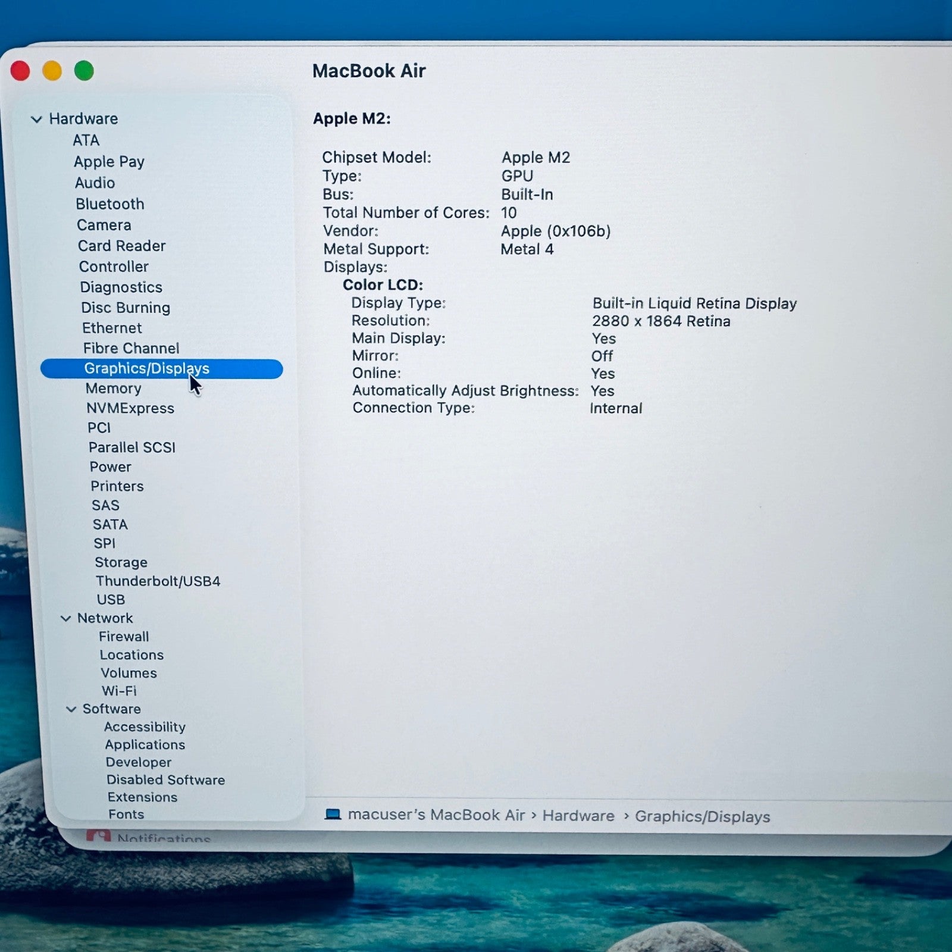Open the Power information entry
The width and height of the screenshot is (952, 952).
point(111,467)
